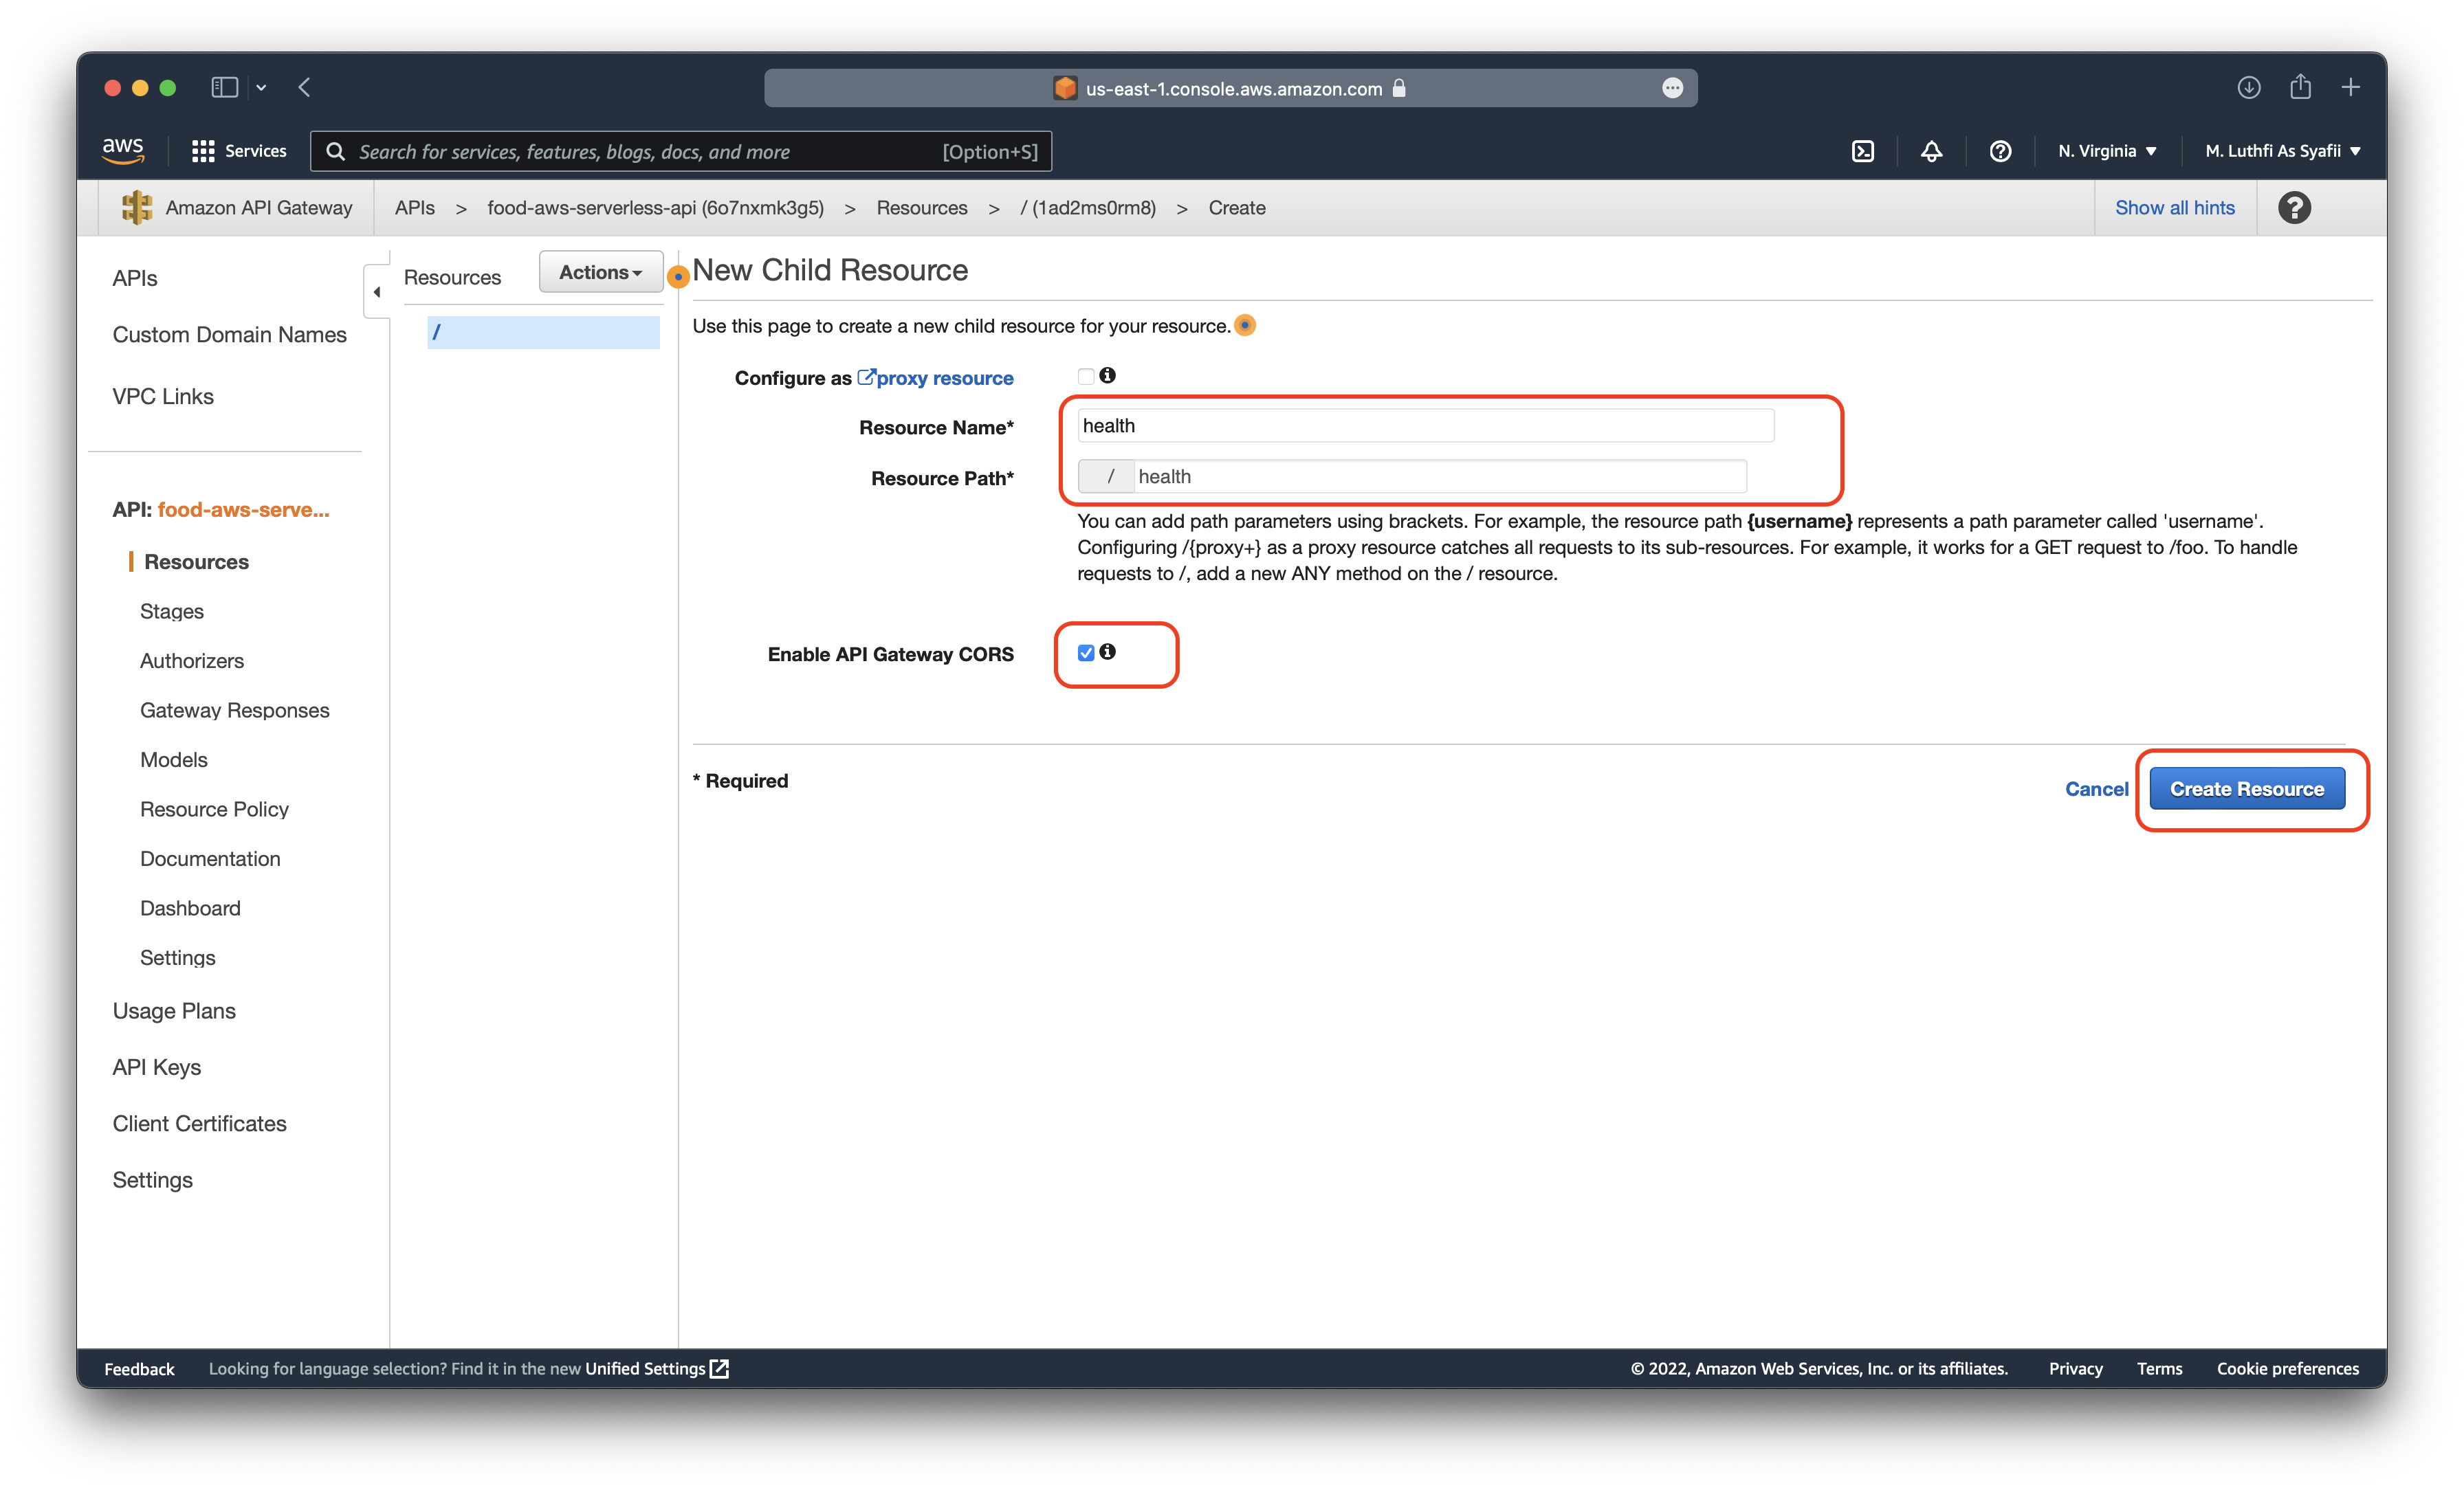
Task: Click Show all hints
Action: (x=2174, y=208)
